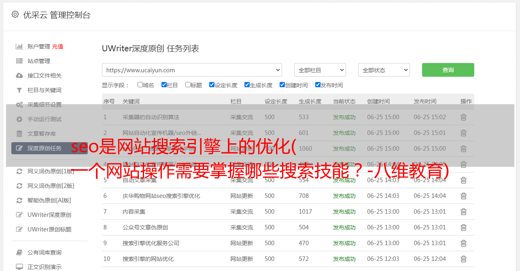520x271 pixels.
Task: Click keyword 采集器的自动识别算法
Action: [x=151, y=117]
